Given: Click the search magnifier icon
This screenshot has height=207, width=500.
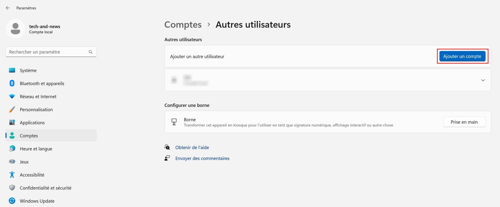Looking at the screenshot, I should click(x=91, y=52).
